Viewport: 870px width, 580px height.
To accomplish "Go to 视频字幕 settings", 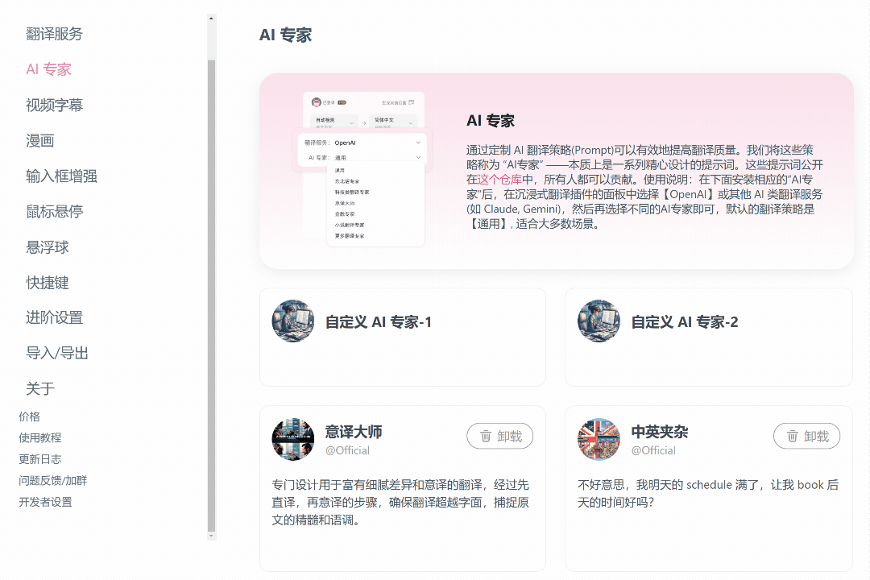I will 54,105.
